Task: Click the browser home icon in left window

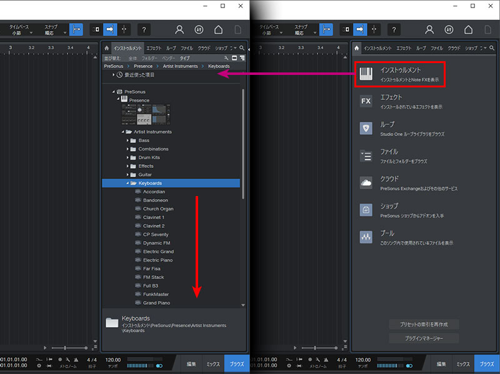Action: pos(107,48)
